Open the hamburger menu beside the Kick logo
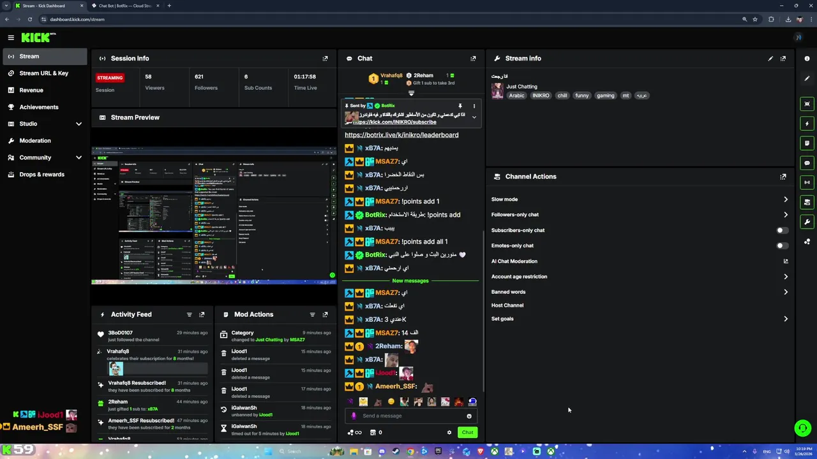 point(11,38)
